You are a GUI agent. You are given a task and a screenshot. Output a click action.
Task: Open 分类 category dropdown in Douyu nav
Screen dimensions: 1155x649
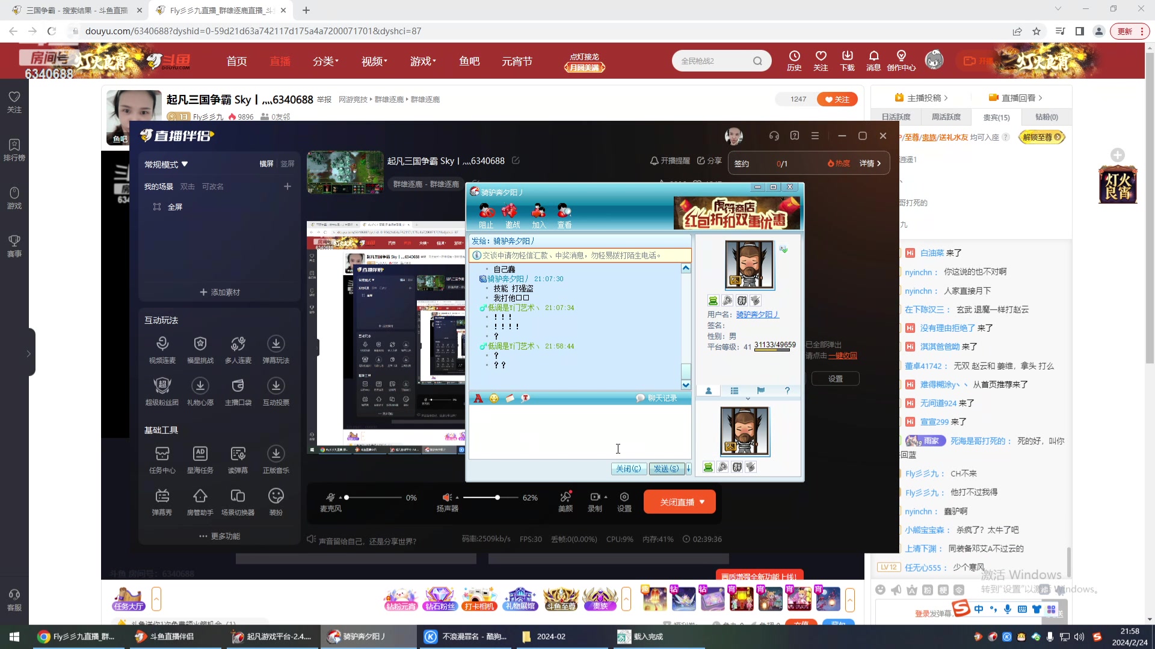point(325,61)
